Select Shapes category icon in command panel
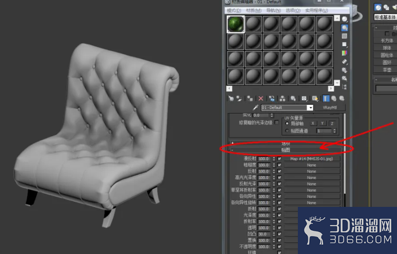The height and width of the screenshot is (254, 397). pyautogui.click(x=386, y=7)
